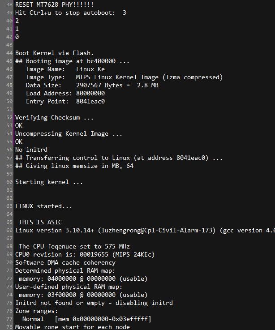The height and width of the screenshot is (330, 275).
Task: Click the "Starting kernel ..." line
Action: coord(49,182)
